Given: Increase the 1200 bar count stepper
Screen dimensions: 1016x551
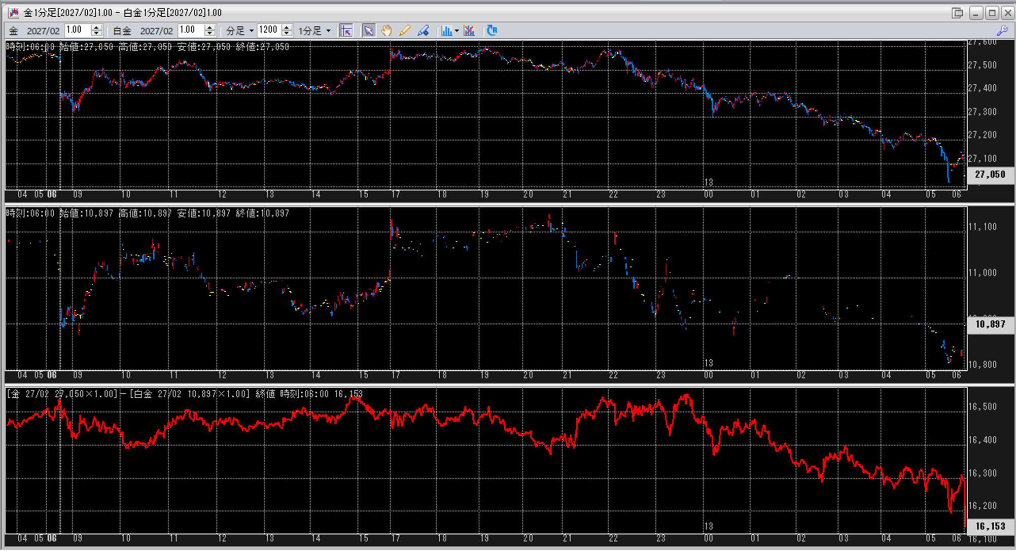Looking at the screenshot, I should coord(287,27).
